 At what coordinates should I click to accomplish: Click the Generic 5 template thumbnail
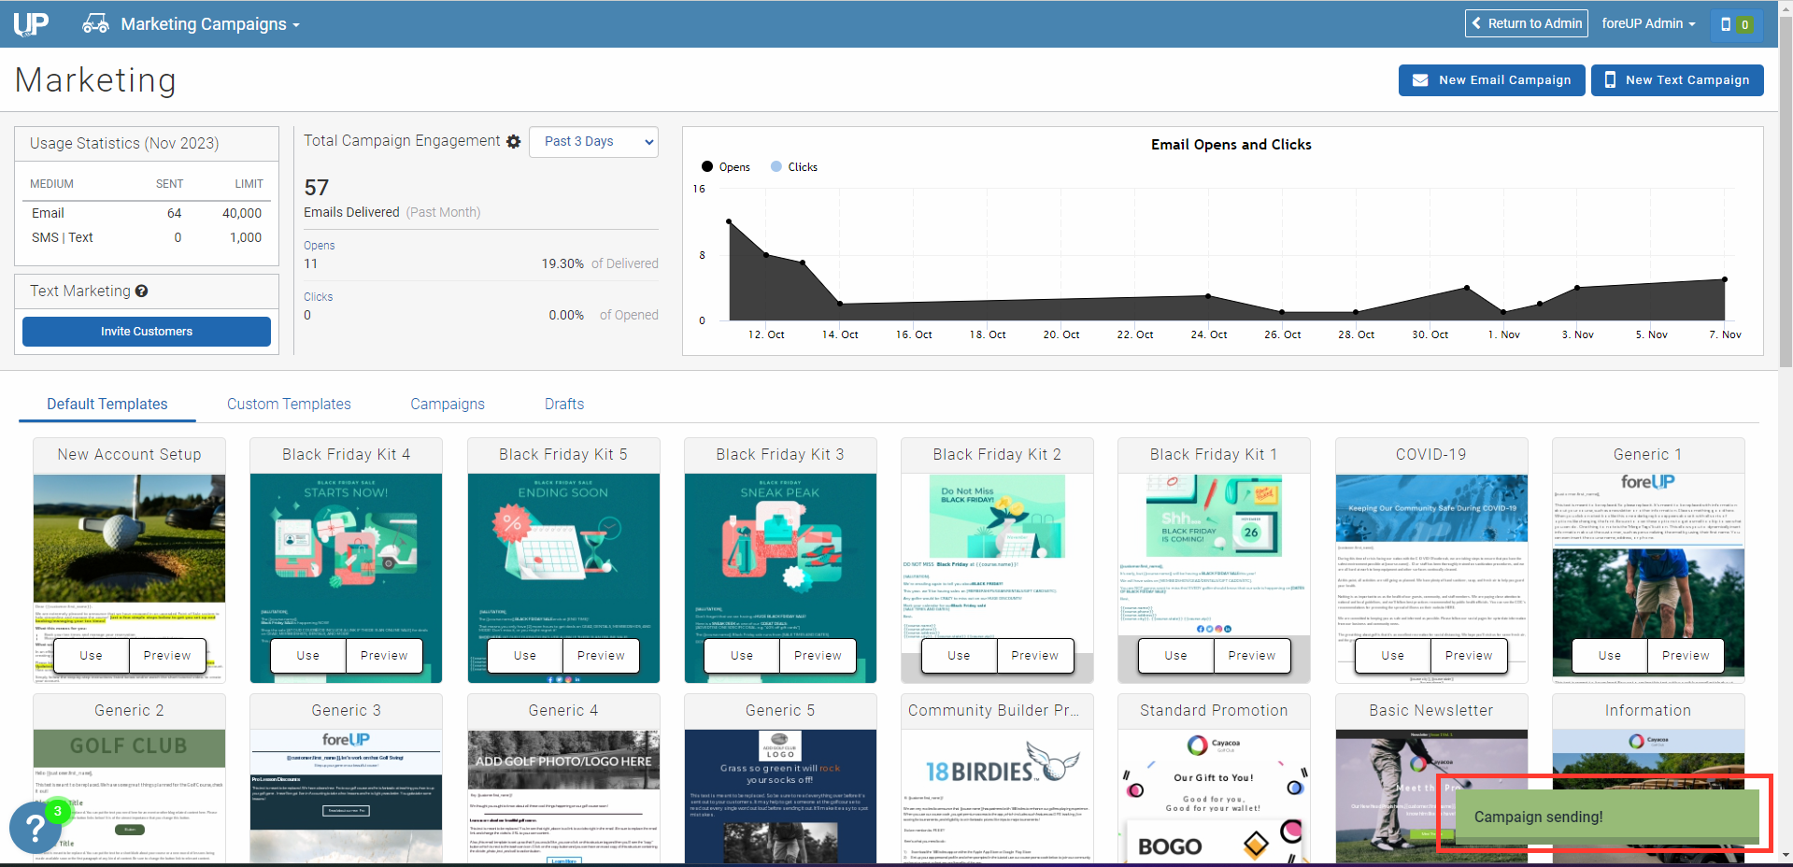point(780,796)
